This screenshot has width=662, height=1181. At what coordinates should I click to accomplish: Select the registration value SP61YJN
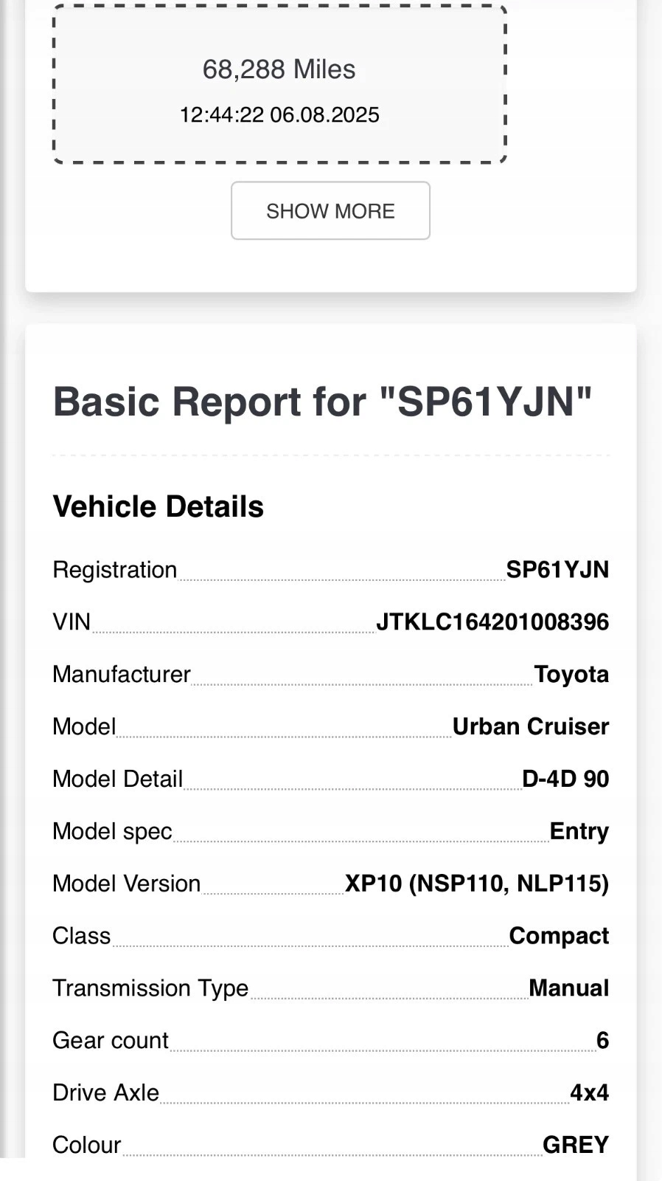click(557, 570)
